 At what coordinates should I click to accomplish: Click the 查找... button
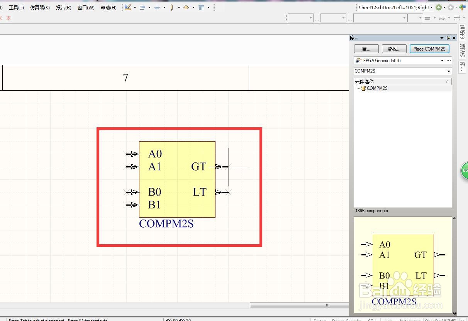pos(394,49)
